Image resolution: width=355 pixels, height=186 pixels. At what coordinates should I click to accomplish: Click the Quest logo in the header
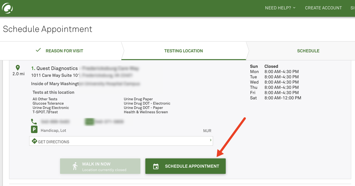pos(7,8)
